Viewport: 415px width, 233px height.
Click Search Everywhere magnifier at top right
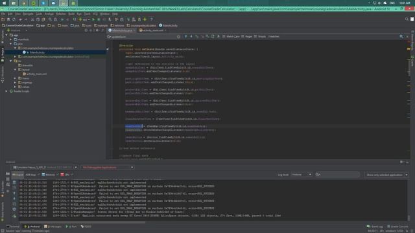tap(407, 19)
